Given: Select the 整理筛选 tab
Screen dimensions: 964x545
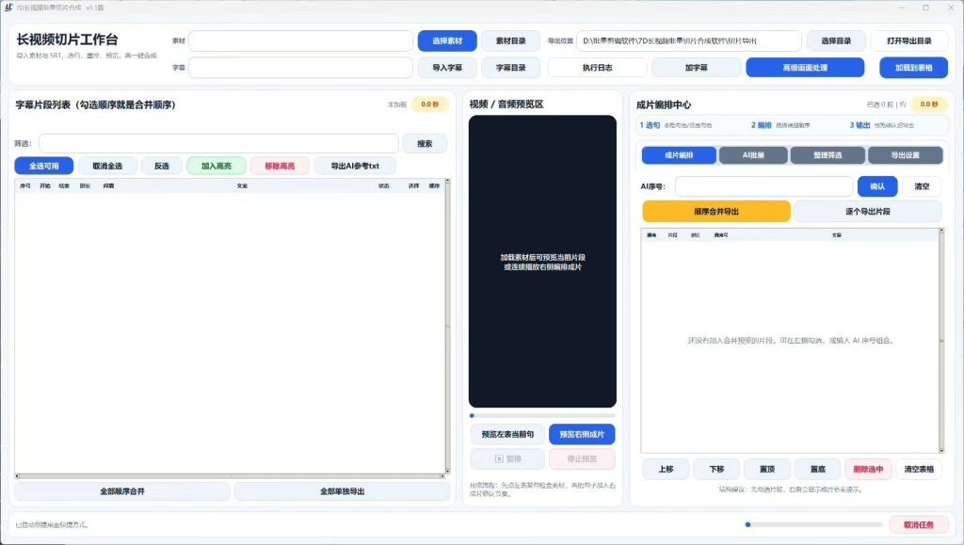Looking at the screenshot, I should click(827, 155).
